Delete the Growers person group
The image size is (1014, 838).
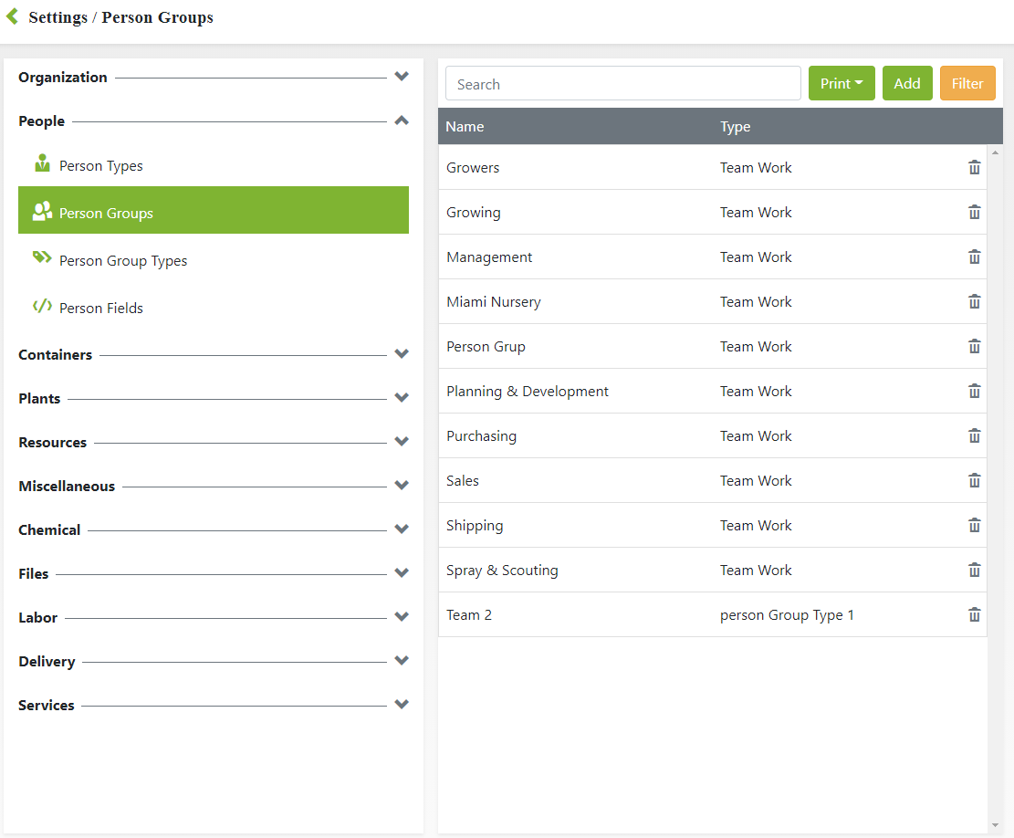click(974, 168)
